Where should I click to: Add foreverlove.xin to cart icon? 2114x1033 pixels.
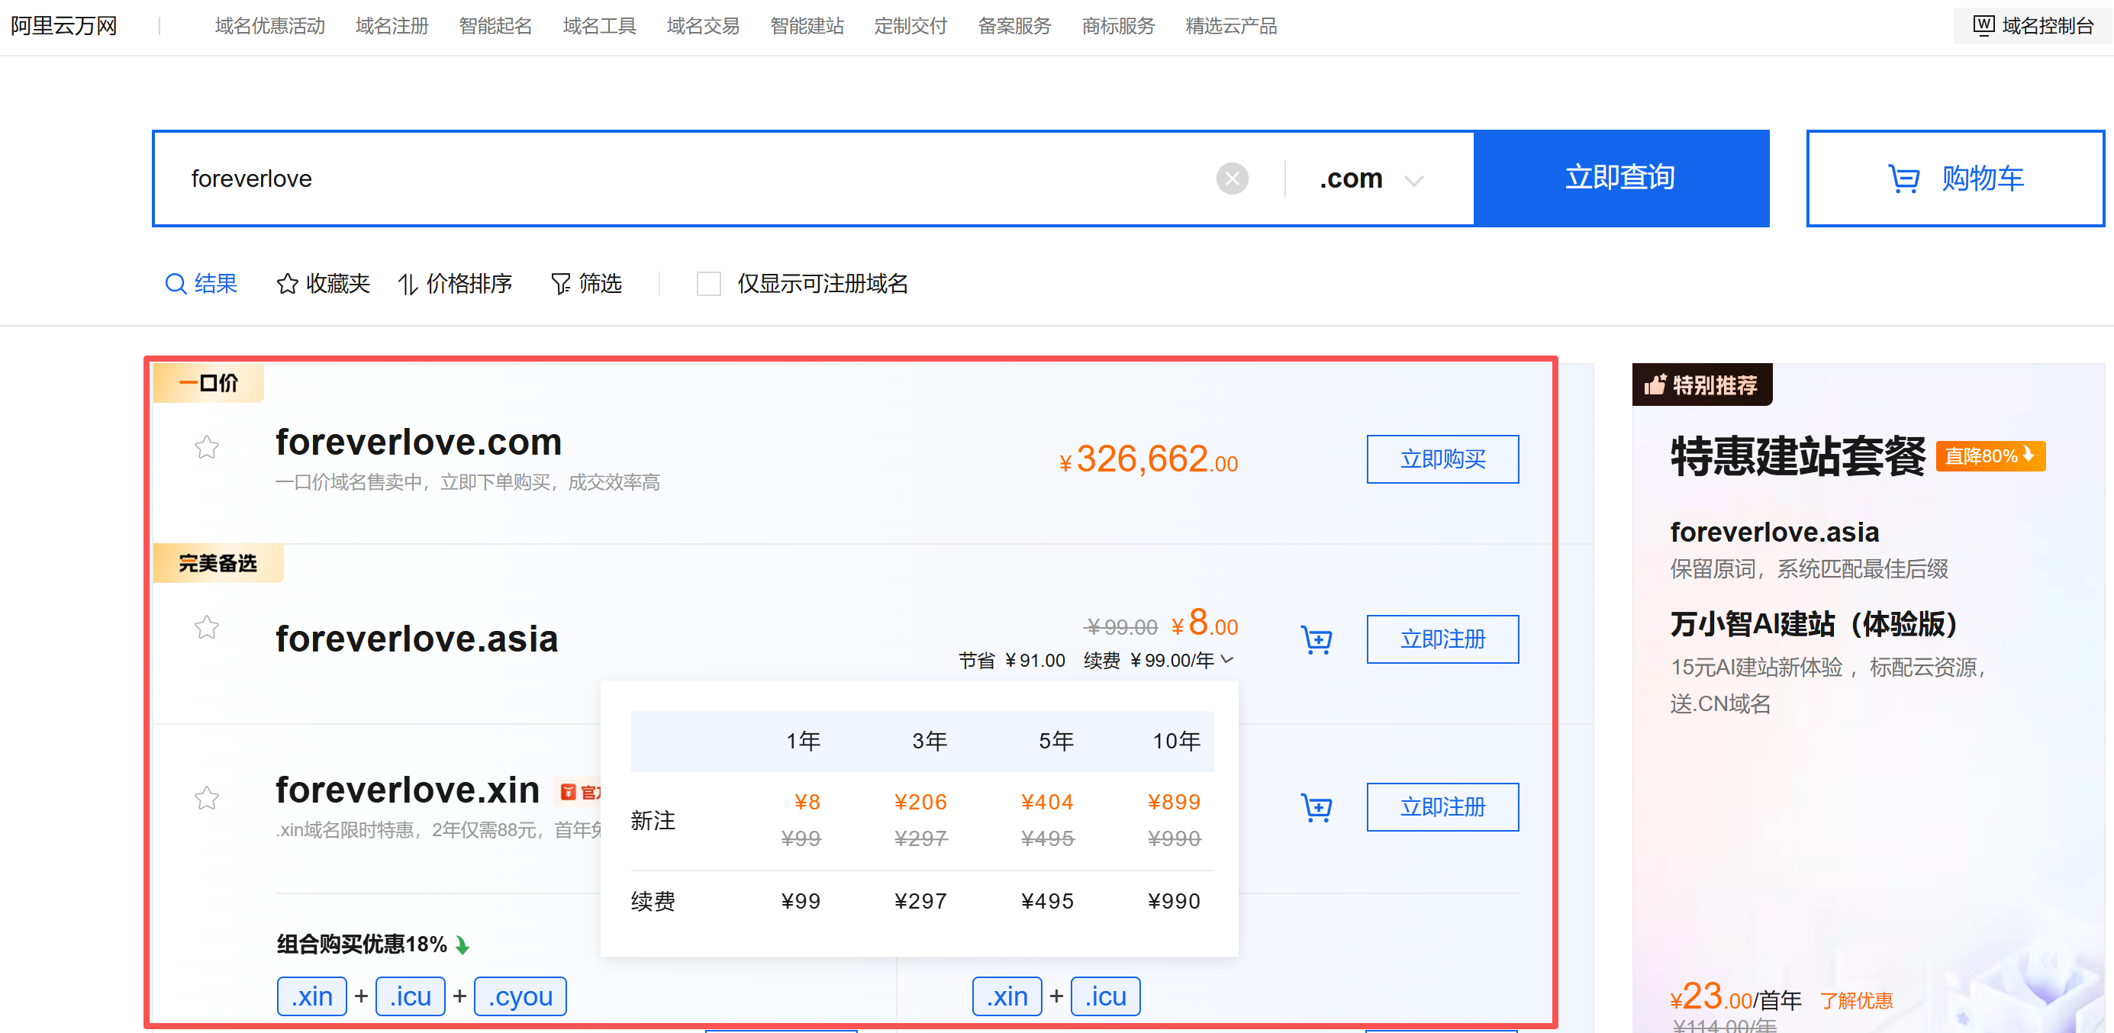(1316, 807)
